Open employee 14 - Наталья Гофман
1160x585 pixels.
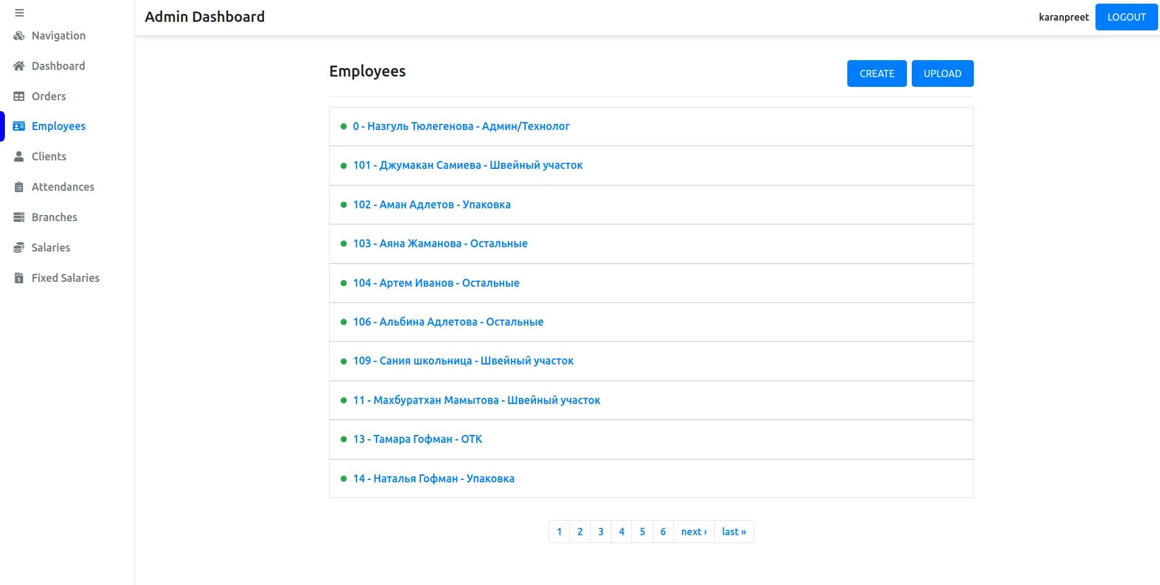[434, 479]
